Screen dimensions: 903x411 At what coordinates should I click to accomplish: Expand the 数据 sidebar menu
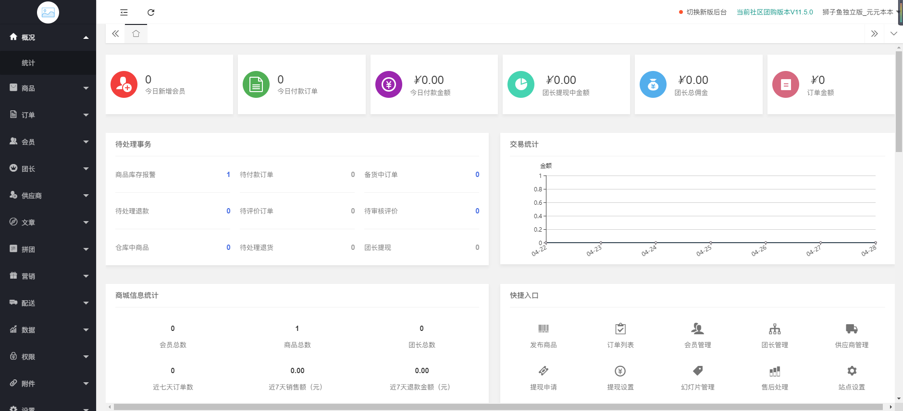(x=48, y=330)
